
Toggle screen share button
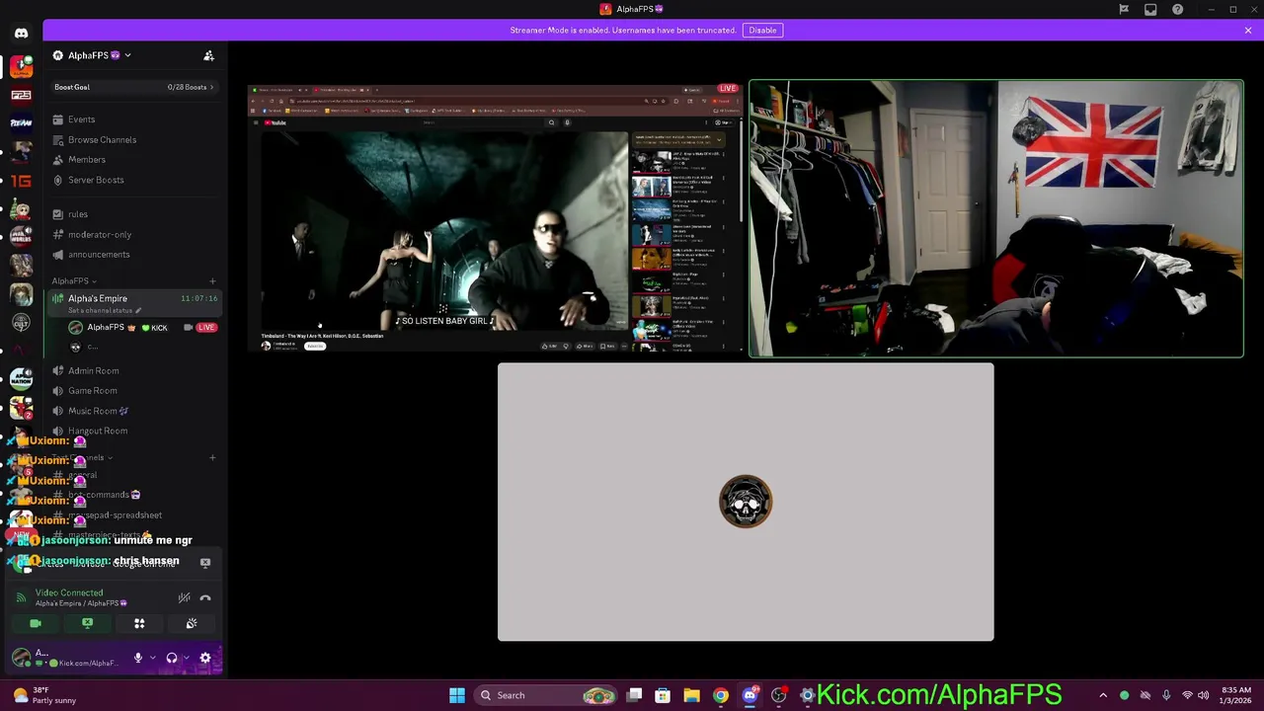click(x=87, y=624)
